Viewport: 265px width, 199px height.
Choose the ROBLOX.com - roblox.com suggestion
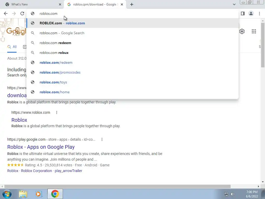[x=132, y=23]
